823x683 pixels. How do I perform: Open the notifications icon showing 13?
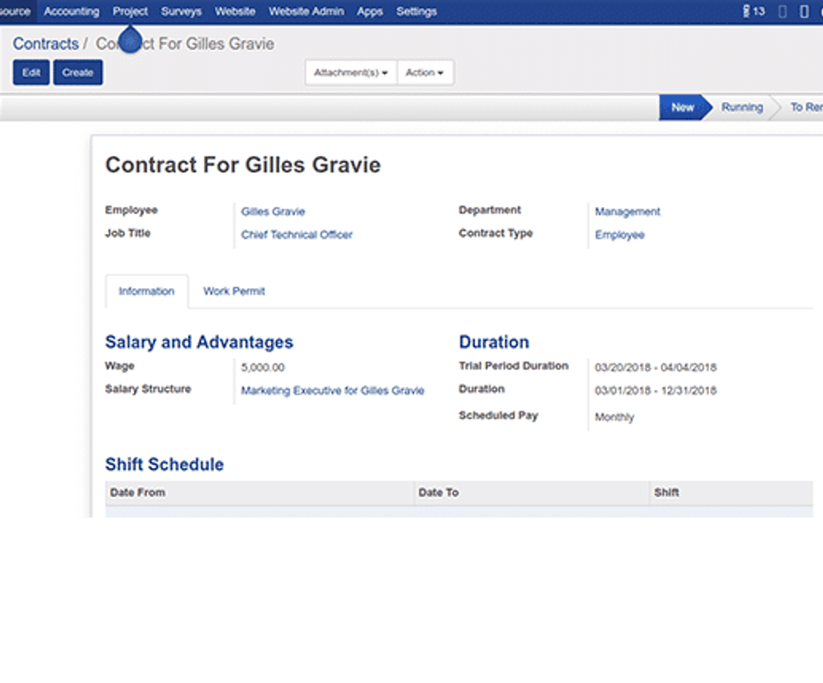pyautogui.click(x=753, y=11)
